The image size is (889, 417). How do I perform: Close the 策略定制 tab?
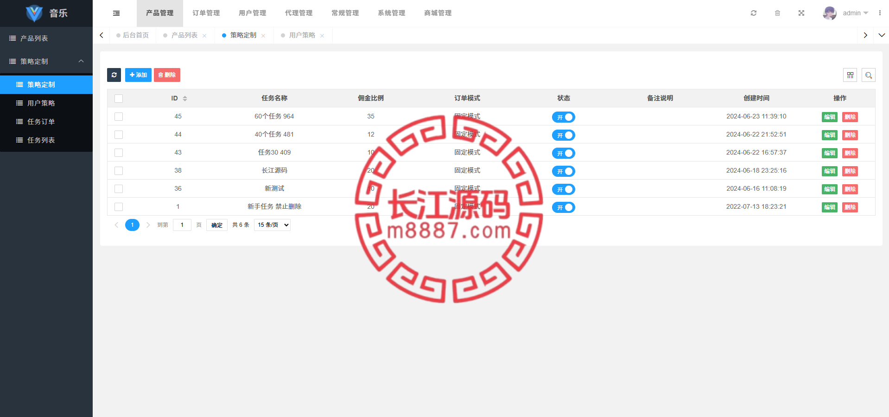[x=263, y=36]
